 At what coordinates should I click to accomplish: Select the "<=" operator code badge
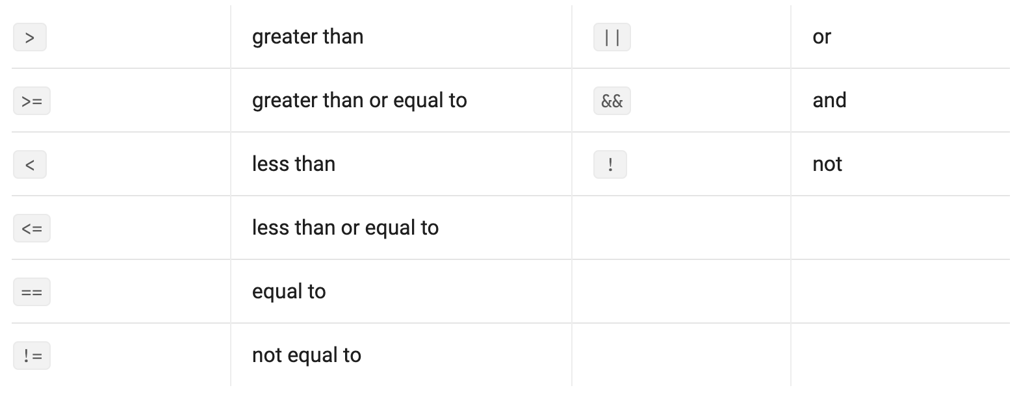pyautogui.click(x=32, y=228)
